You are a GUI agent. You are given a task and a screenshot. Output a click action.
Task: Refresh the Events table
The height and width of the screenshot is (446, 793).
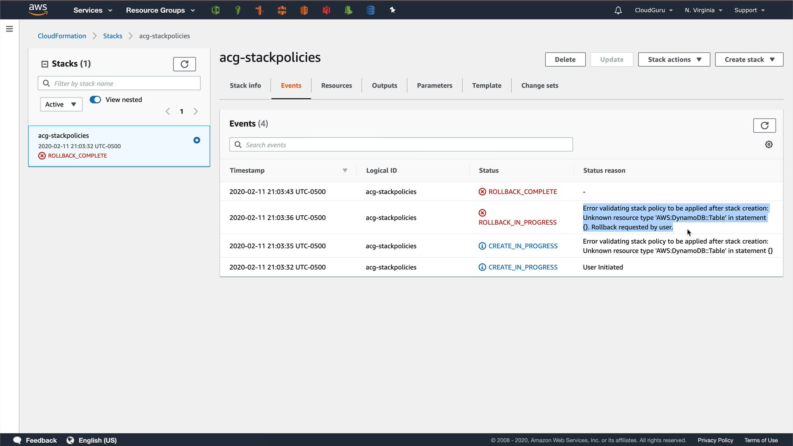point(764,126)
